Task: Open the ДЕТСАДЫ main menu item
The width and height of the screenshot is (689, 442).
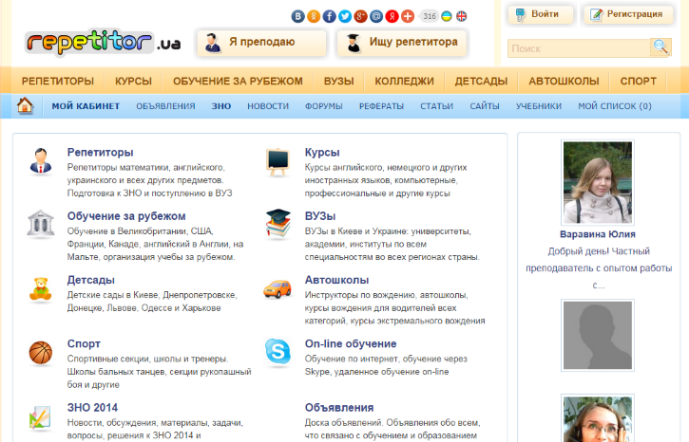Action: tap(481, 82)
